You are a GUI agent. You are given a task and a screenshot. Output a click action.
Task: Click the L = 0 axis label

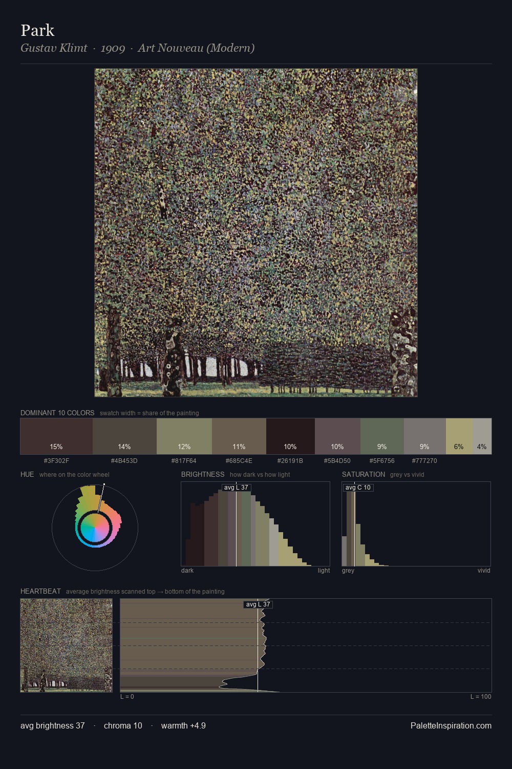point(127,696)
